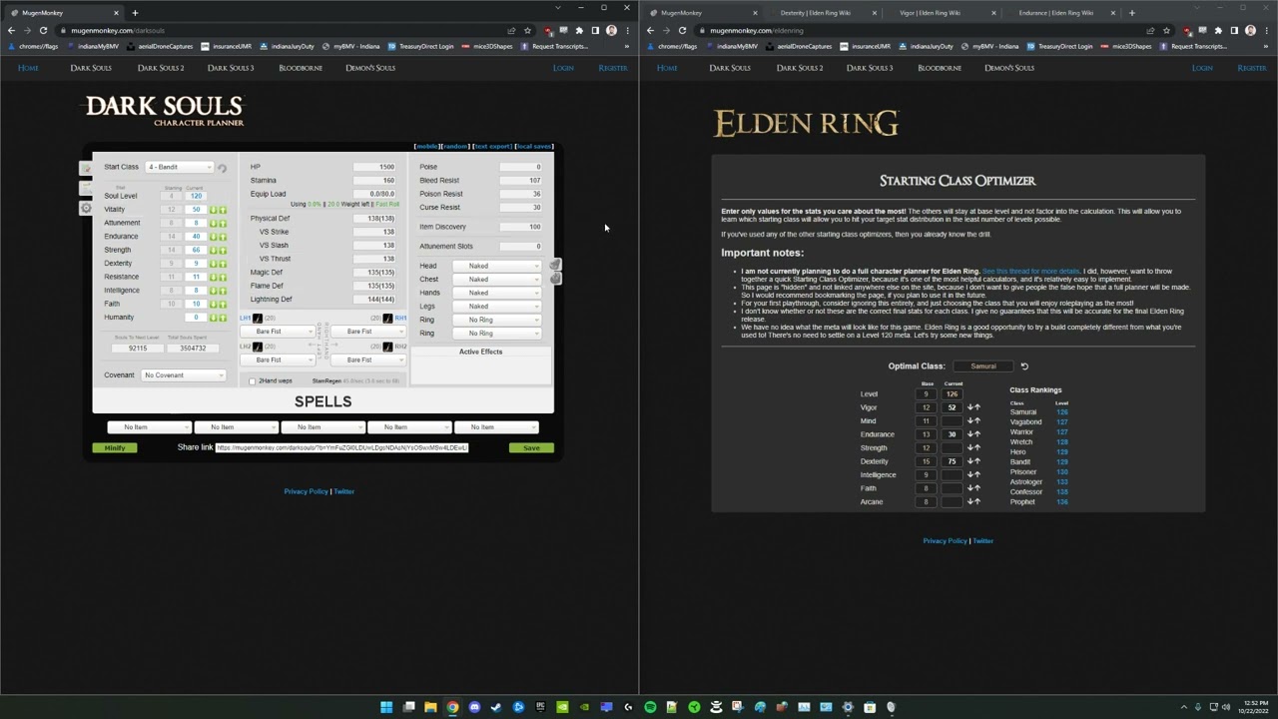Switch to the Dexterity Elden Ring Wiki tab
This screenshot has height=719, width=1278.
tap(817, 13)
